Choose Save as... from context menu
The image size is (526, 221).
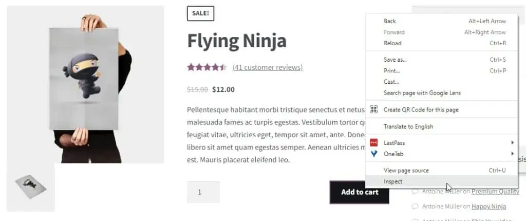click(395, 60)
